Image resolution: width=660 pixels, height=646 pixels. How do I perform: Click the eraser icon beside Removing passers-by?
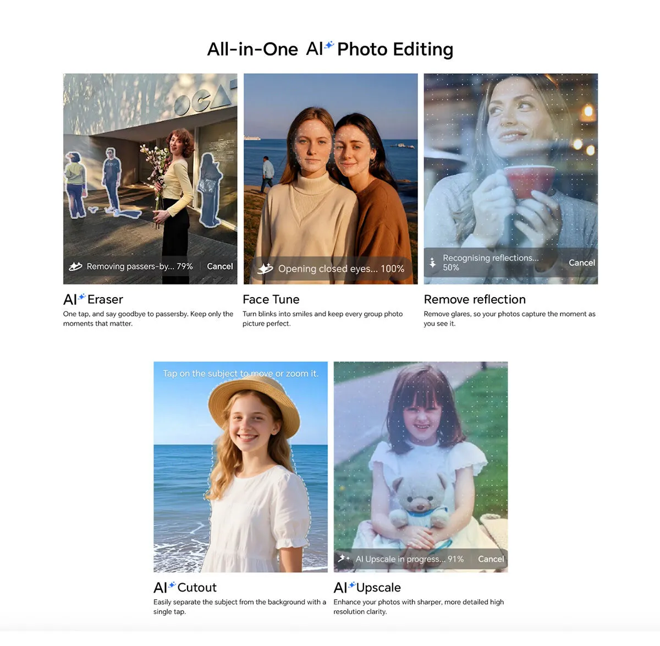75,267
